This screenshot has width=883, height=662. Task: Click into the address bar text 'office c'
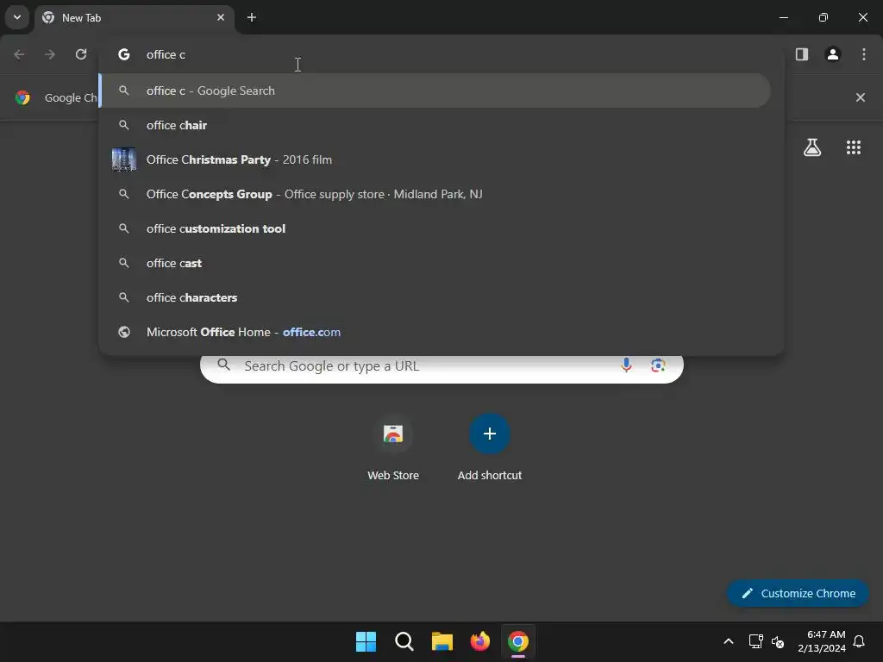[x=166, y=54]
